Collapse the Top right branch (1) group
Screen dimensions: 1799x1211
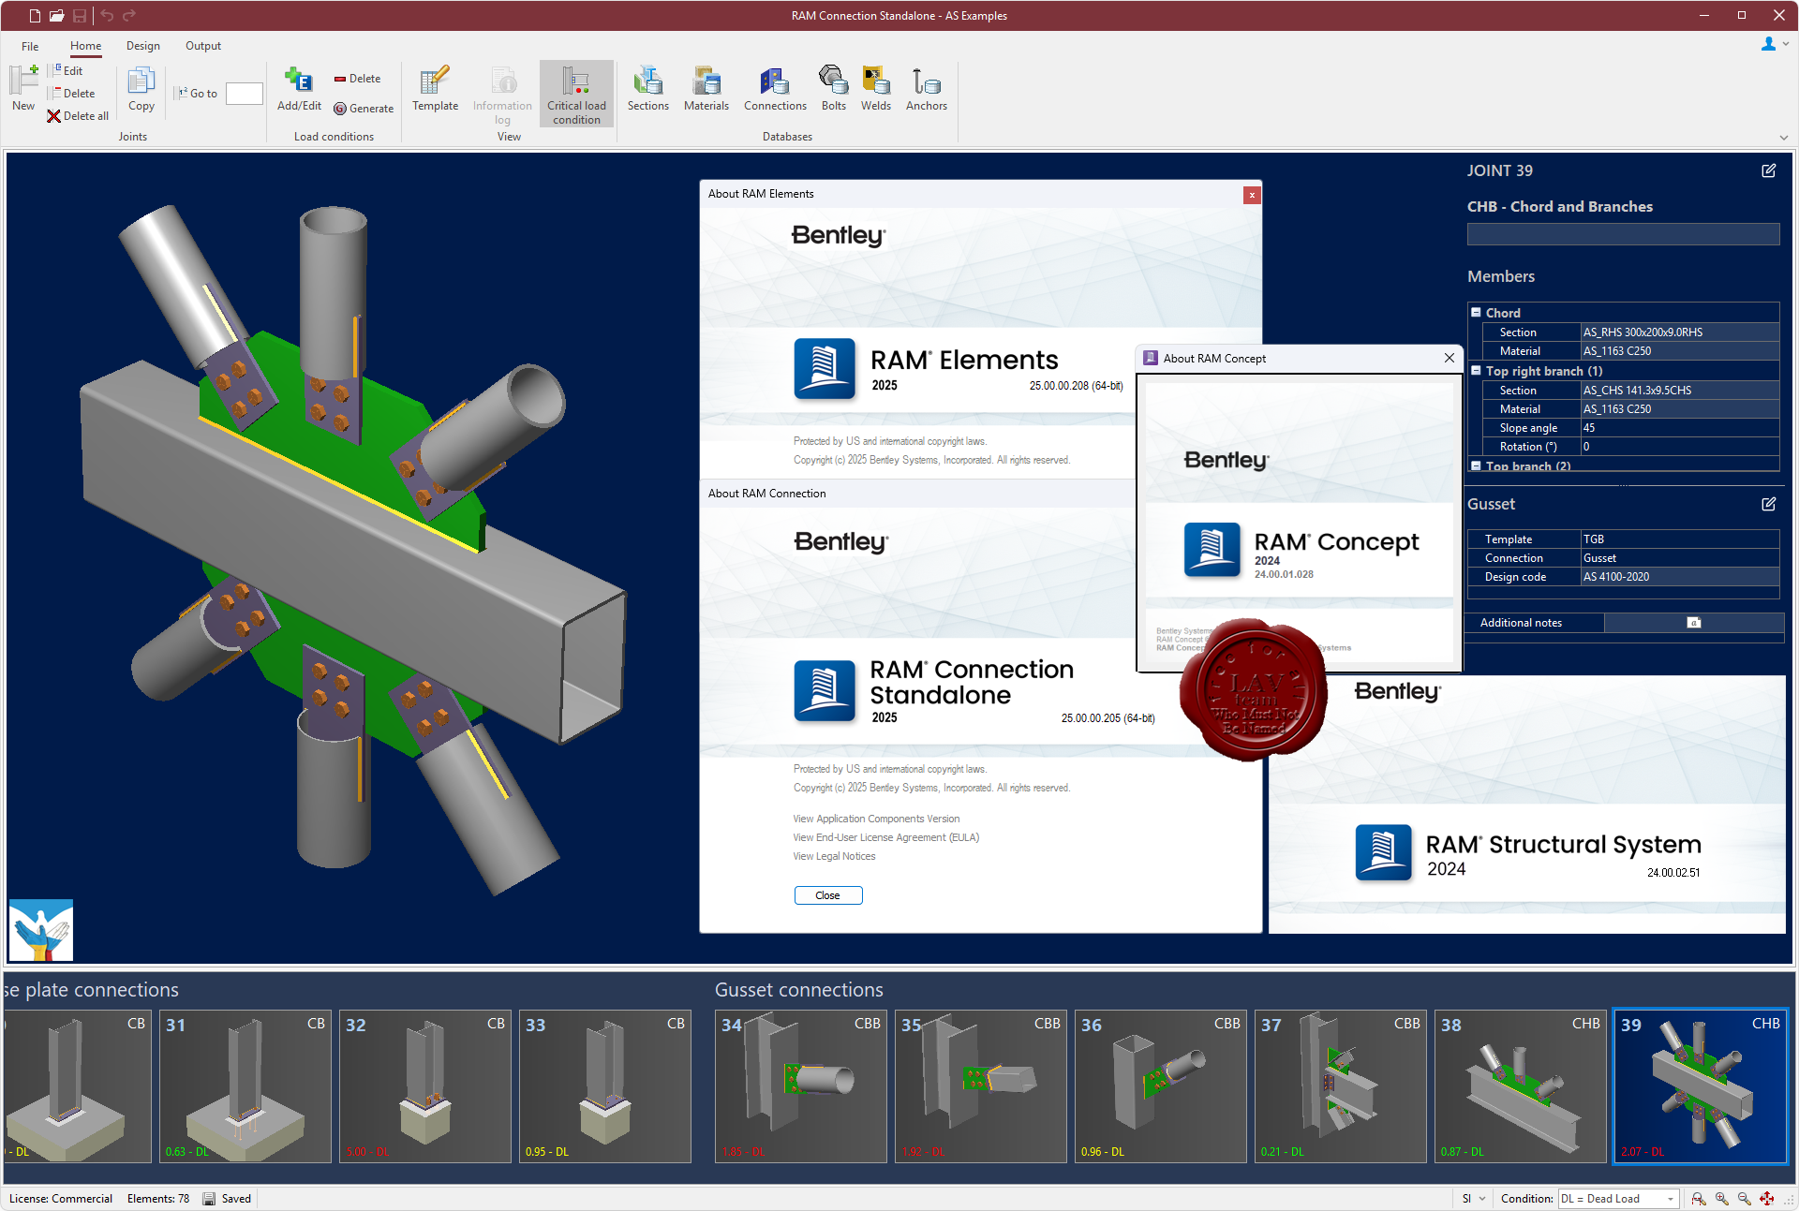pyautogui.click(x=1476, y=371)
